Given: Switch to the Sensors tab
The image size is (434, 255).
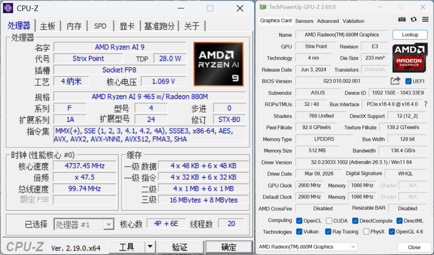Looking at the screenshot, I should (304, 21).
